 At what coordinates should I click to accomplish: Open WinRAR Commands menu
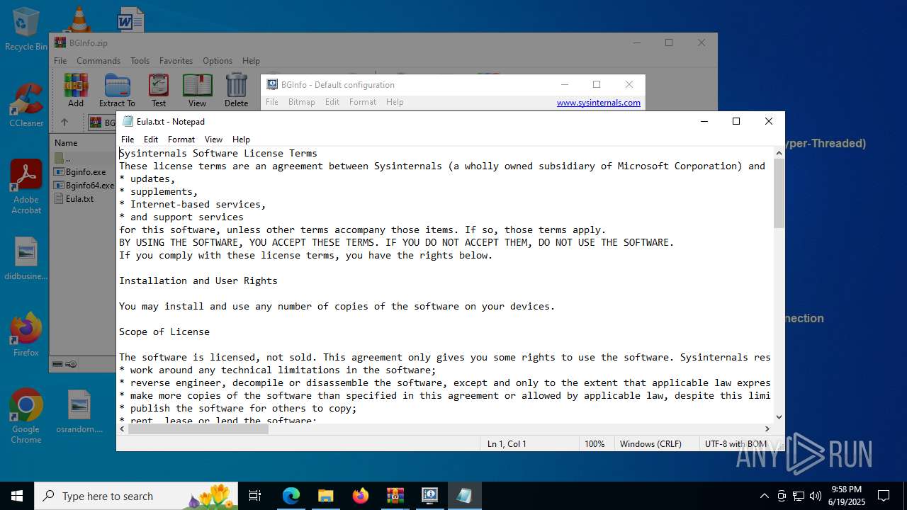98,61
